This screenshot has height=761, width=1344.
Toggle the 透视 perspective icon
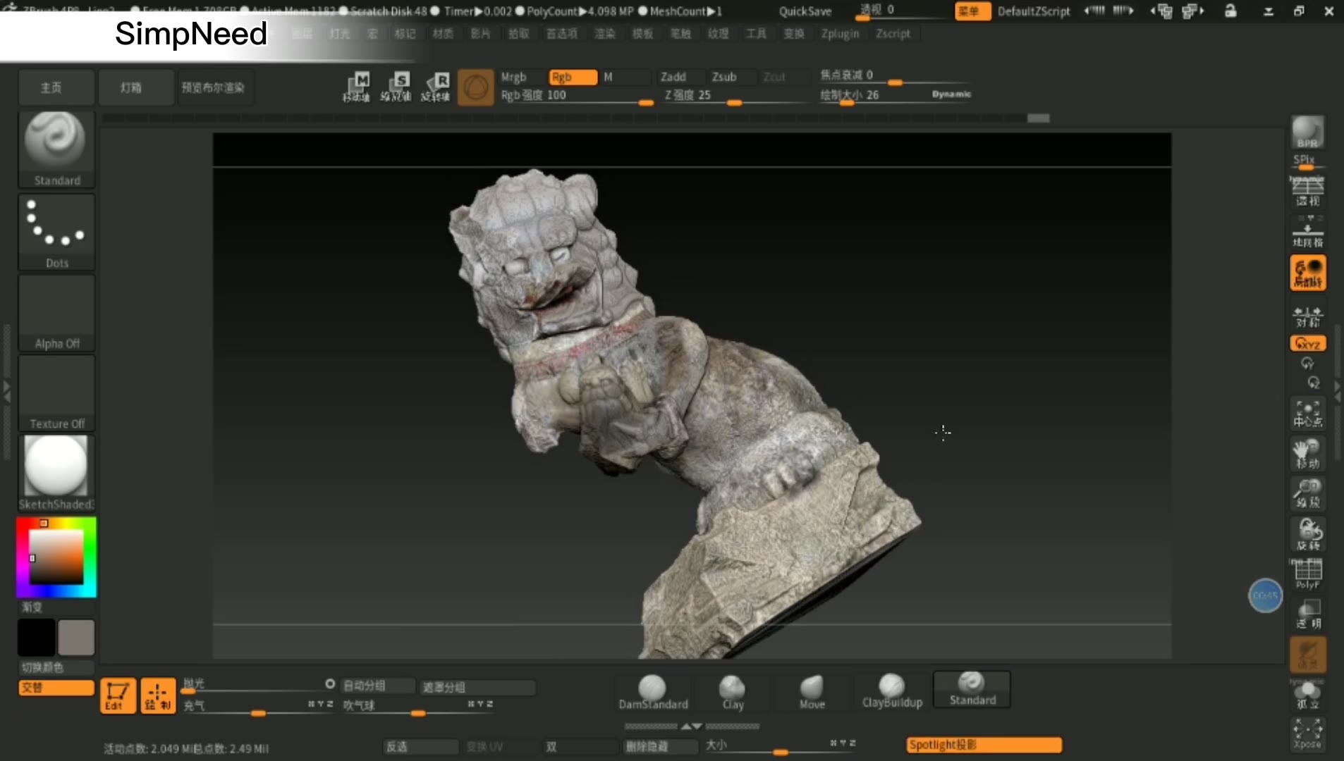pyautogui.click(x=1307, y=191)
